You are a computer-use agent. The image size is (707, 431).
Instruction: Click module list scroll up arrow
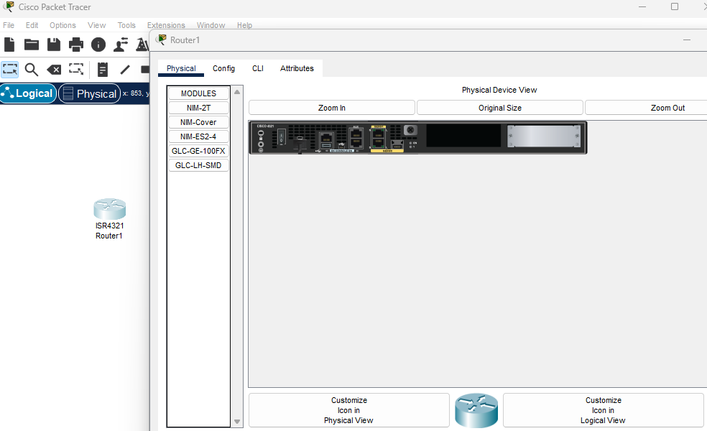tap(237, 92)
